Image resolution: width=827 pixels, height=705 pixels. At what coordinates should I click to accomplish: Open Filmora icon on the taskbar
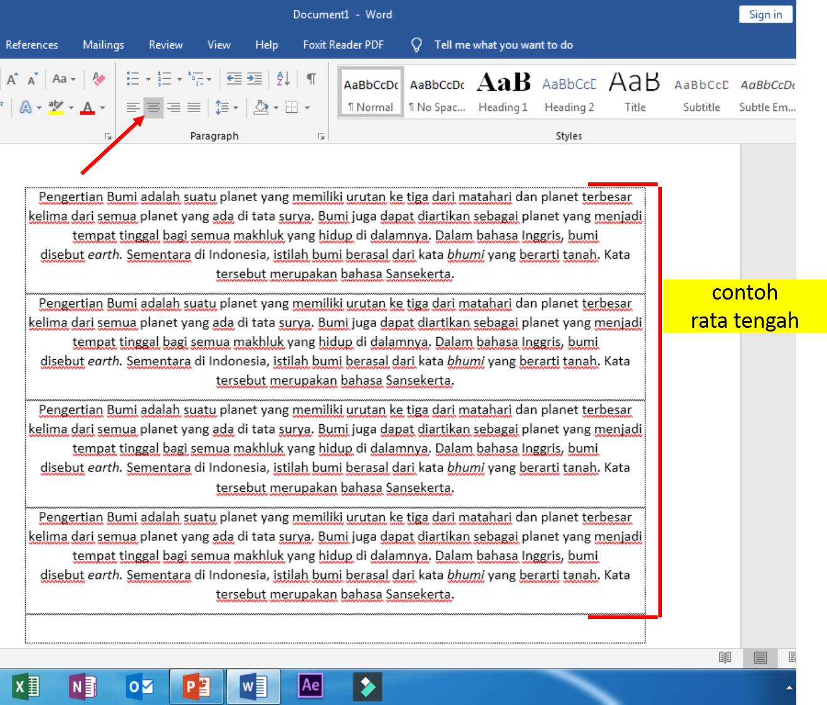367,687
